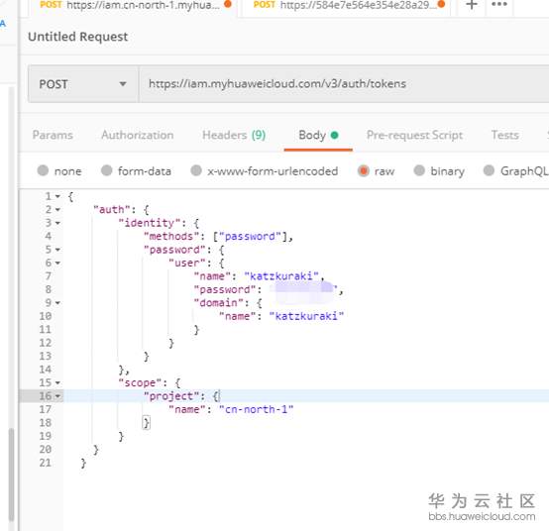Click the left sidebar vertical scrollbar

[x=12, y=475]
